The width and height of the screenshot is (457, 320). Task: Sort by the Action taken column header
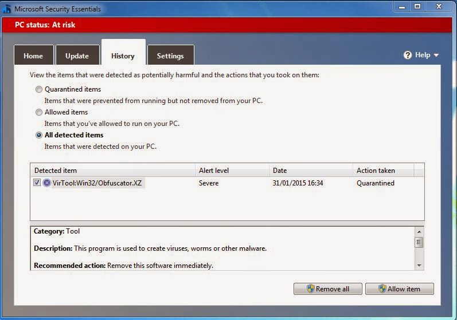383,171
